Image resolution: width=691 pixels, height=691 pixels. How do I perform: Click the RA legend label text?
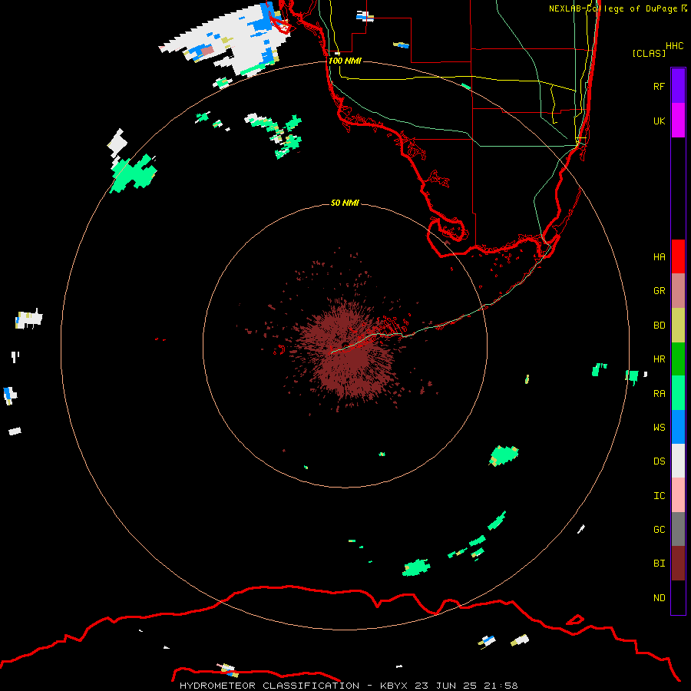[x=659, y=394]
